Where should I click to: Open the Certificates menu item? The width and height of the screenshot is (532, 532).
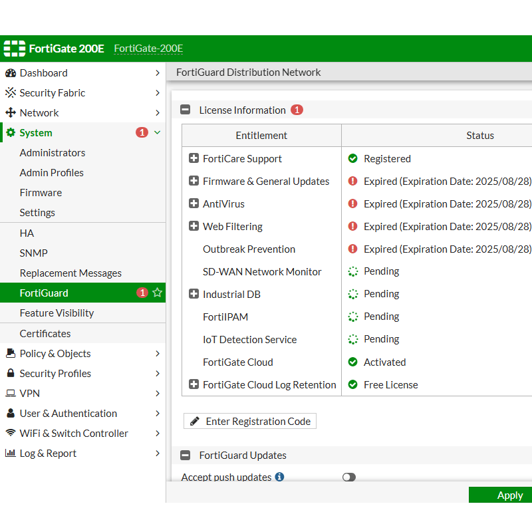click(x=45, y=334)
